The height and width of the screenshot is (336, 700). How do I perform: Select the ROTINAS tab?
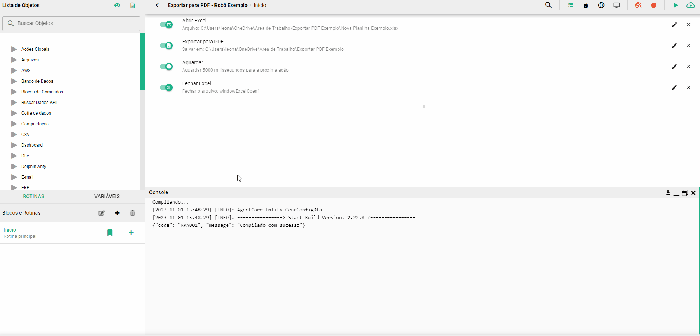pyautogui.click(x=34, y=196)
